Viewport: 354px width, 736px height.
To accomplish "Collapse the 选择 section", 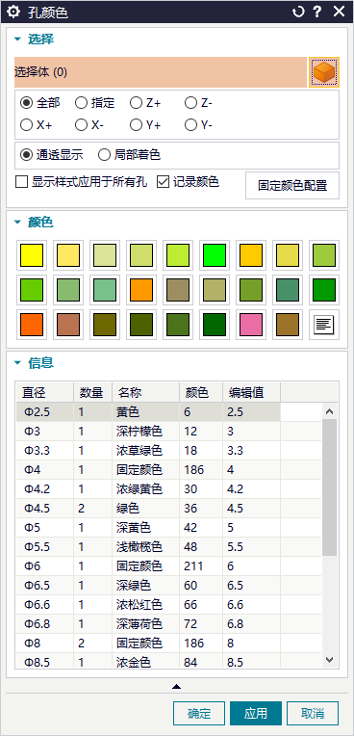I will [x=18, y=39].
